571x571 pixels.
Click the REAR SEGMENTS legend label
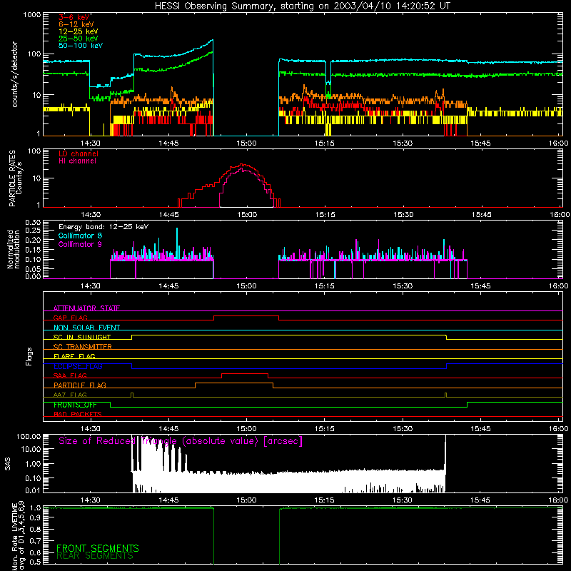pyautogui.click(x=95, y=556)
